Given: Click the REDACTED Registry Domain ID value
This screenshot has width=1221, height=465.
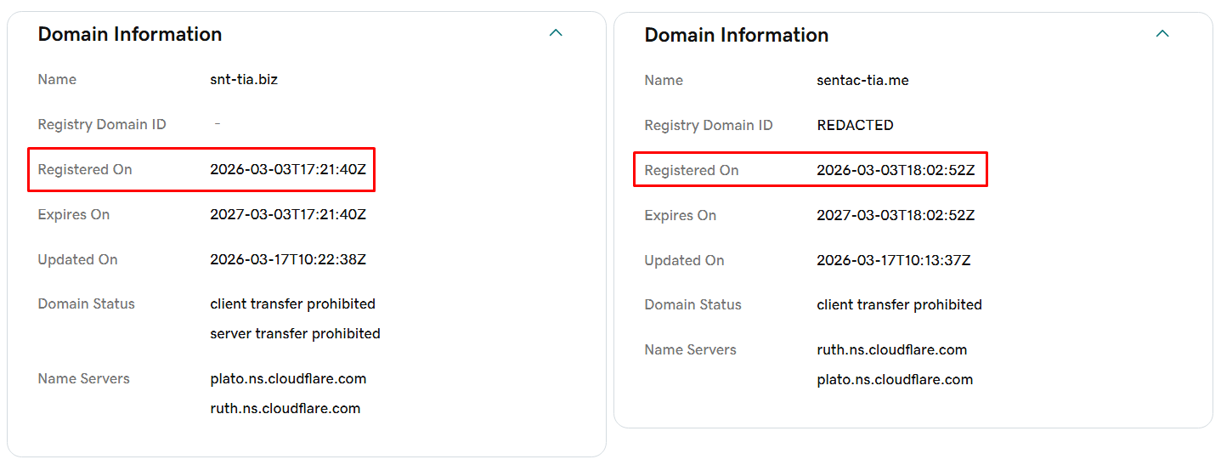Looking at the screenshot, I should (x=855, y=125).
